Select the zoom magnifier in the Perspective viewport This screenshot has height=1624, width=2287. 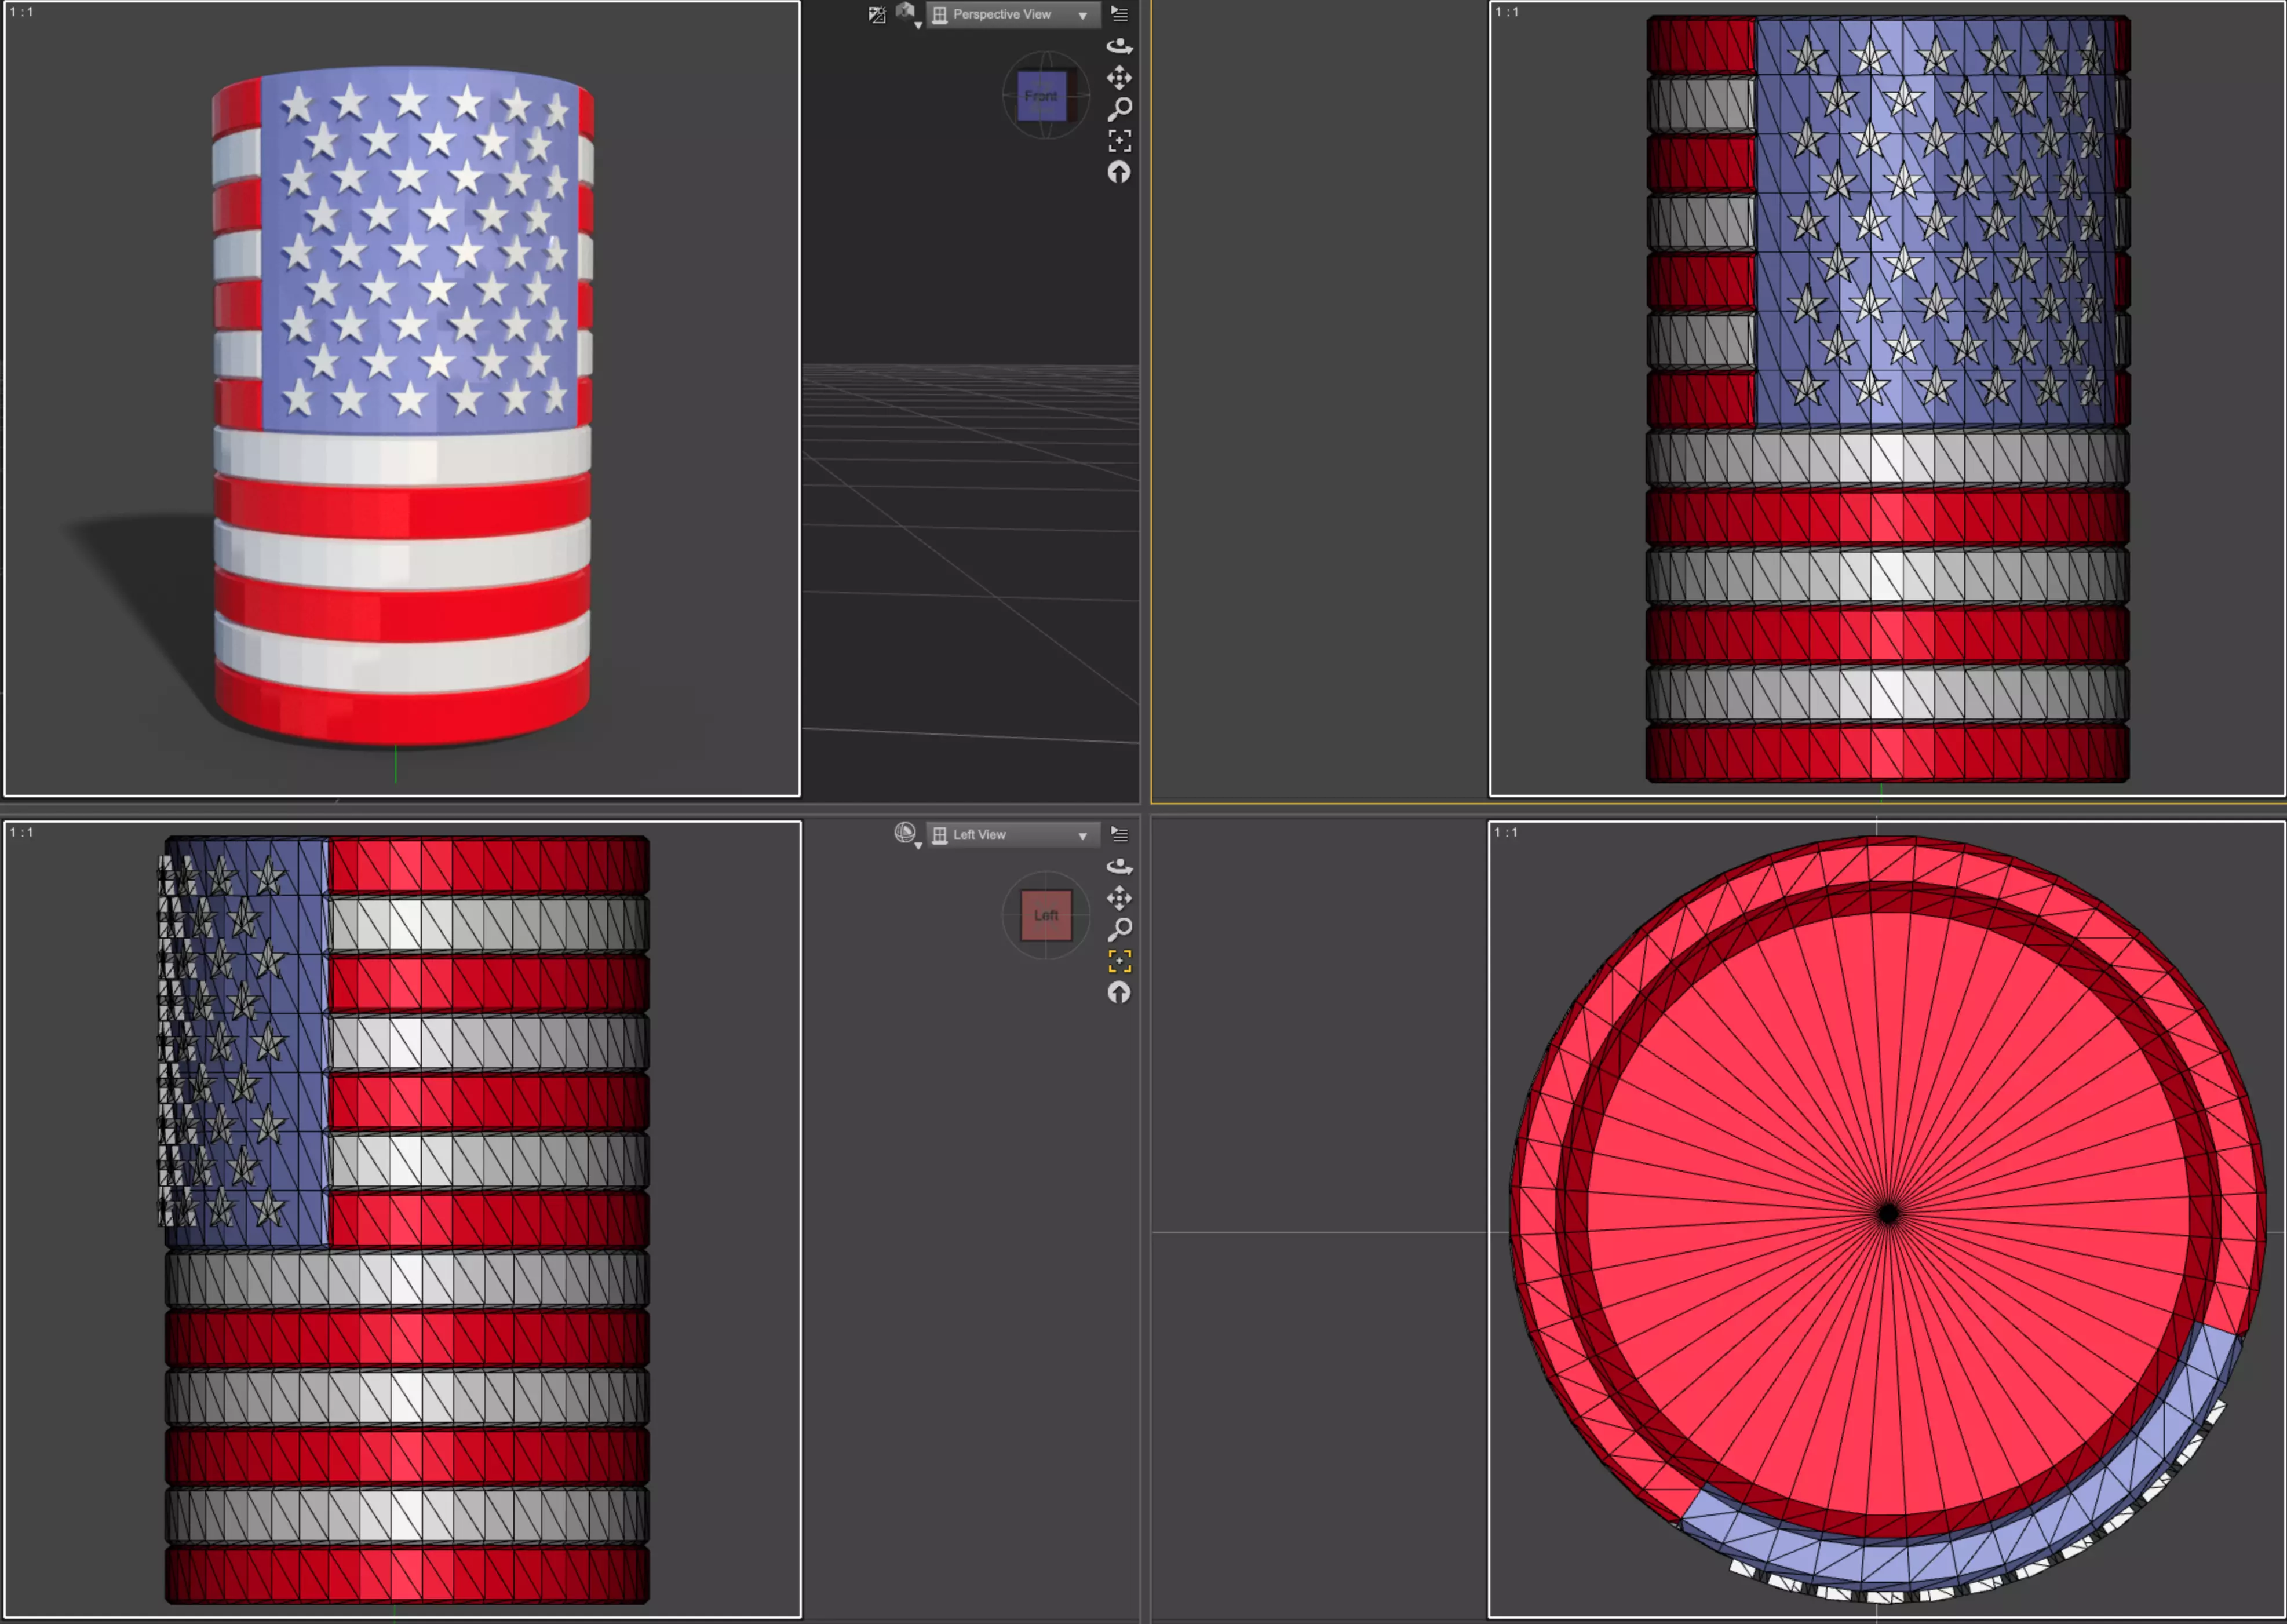[x=1120, y=109]
